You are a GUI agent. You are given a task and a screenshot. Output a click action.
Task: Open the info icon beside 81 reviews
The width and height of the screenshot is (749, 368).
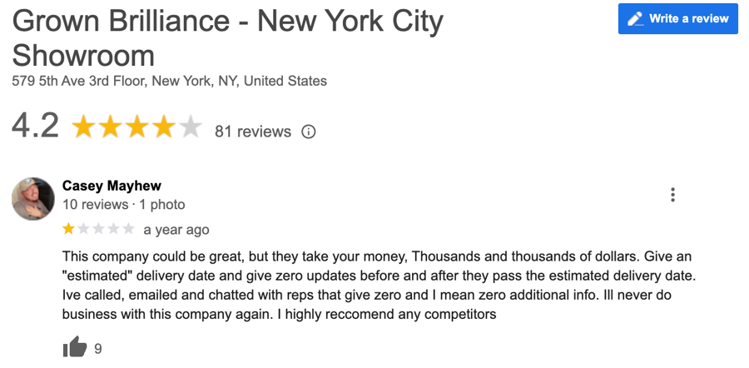(x=309, y=132)
